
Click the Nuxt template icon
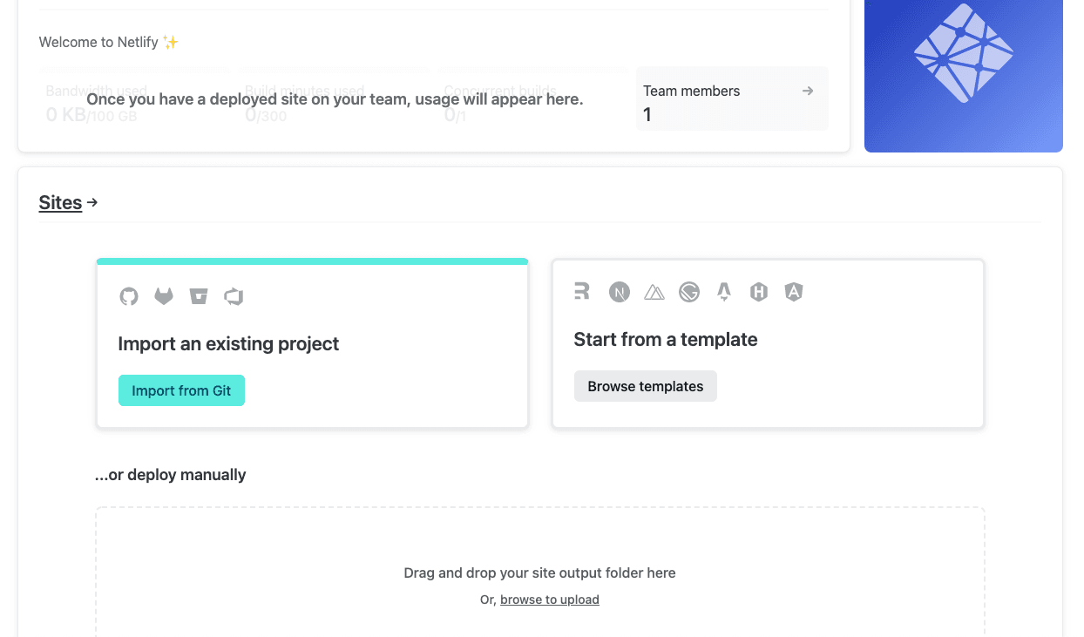(x=654, y=293)
